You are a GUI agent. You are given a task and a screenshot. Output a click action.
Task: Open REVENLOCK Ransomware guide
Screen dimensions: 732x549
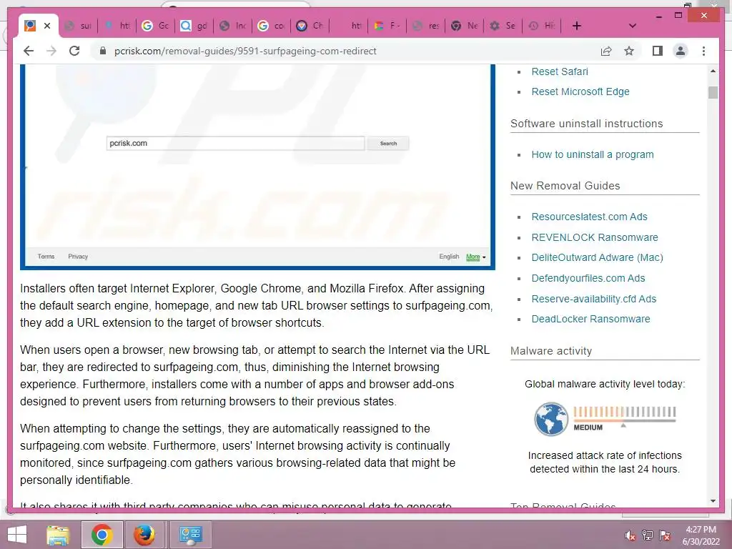click(594, 237)
